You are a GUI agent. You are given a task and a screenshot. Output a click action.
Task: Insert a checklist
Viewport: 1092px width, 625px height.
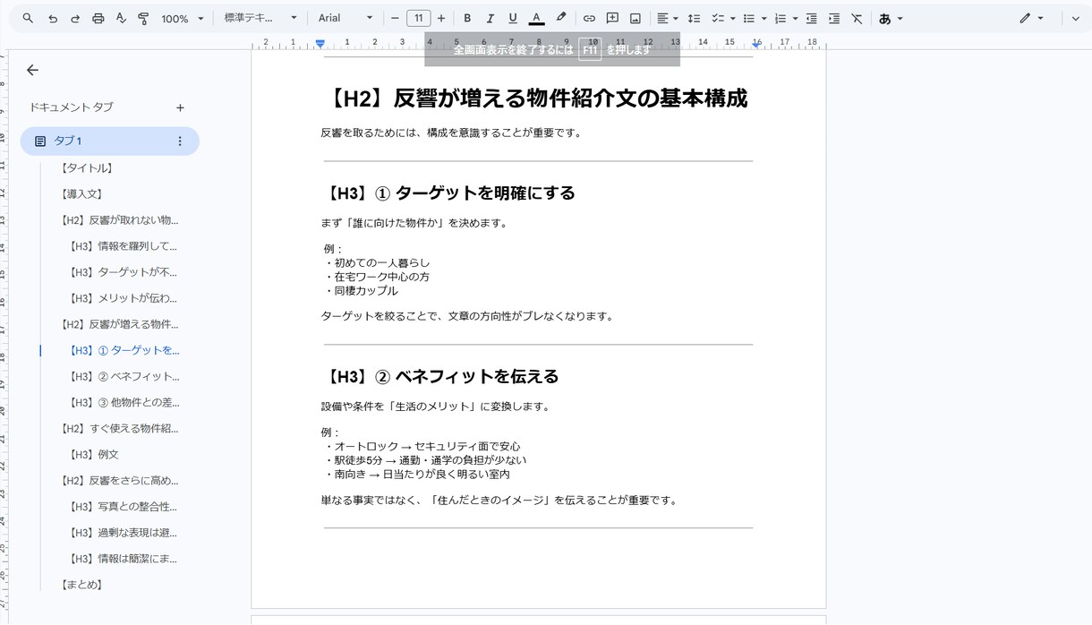pos(717,18)
